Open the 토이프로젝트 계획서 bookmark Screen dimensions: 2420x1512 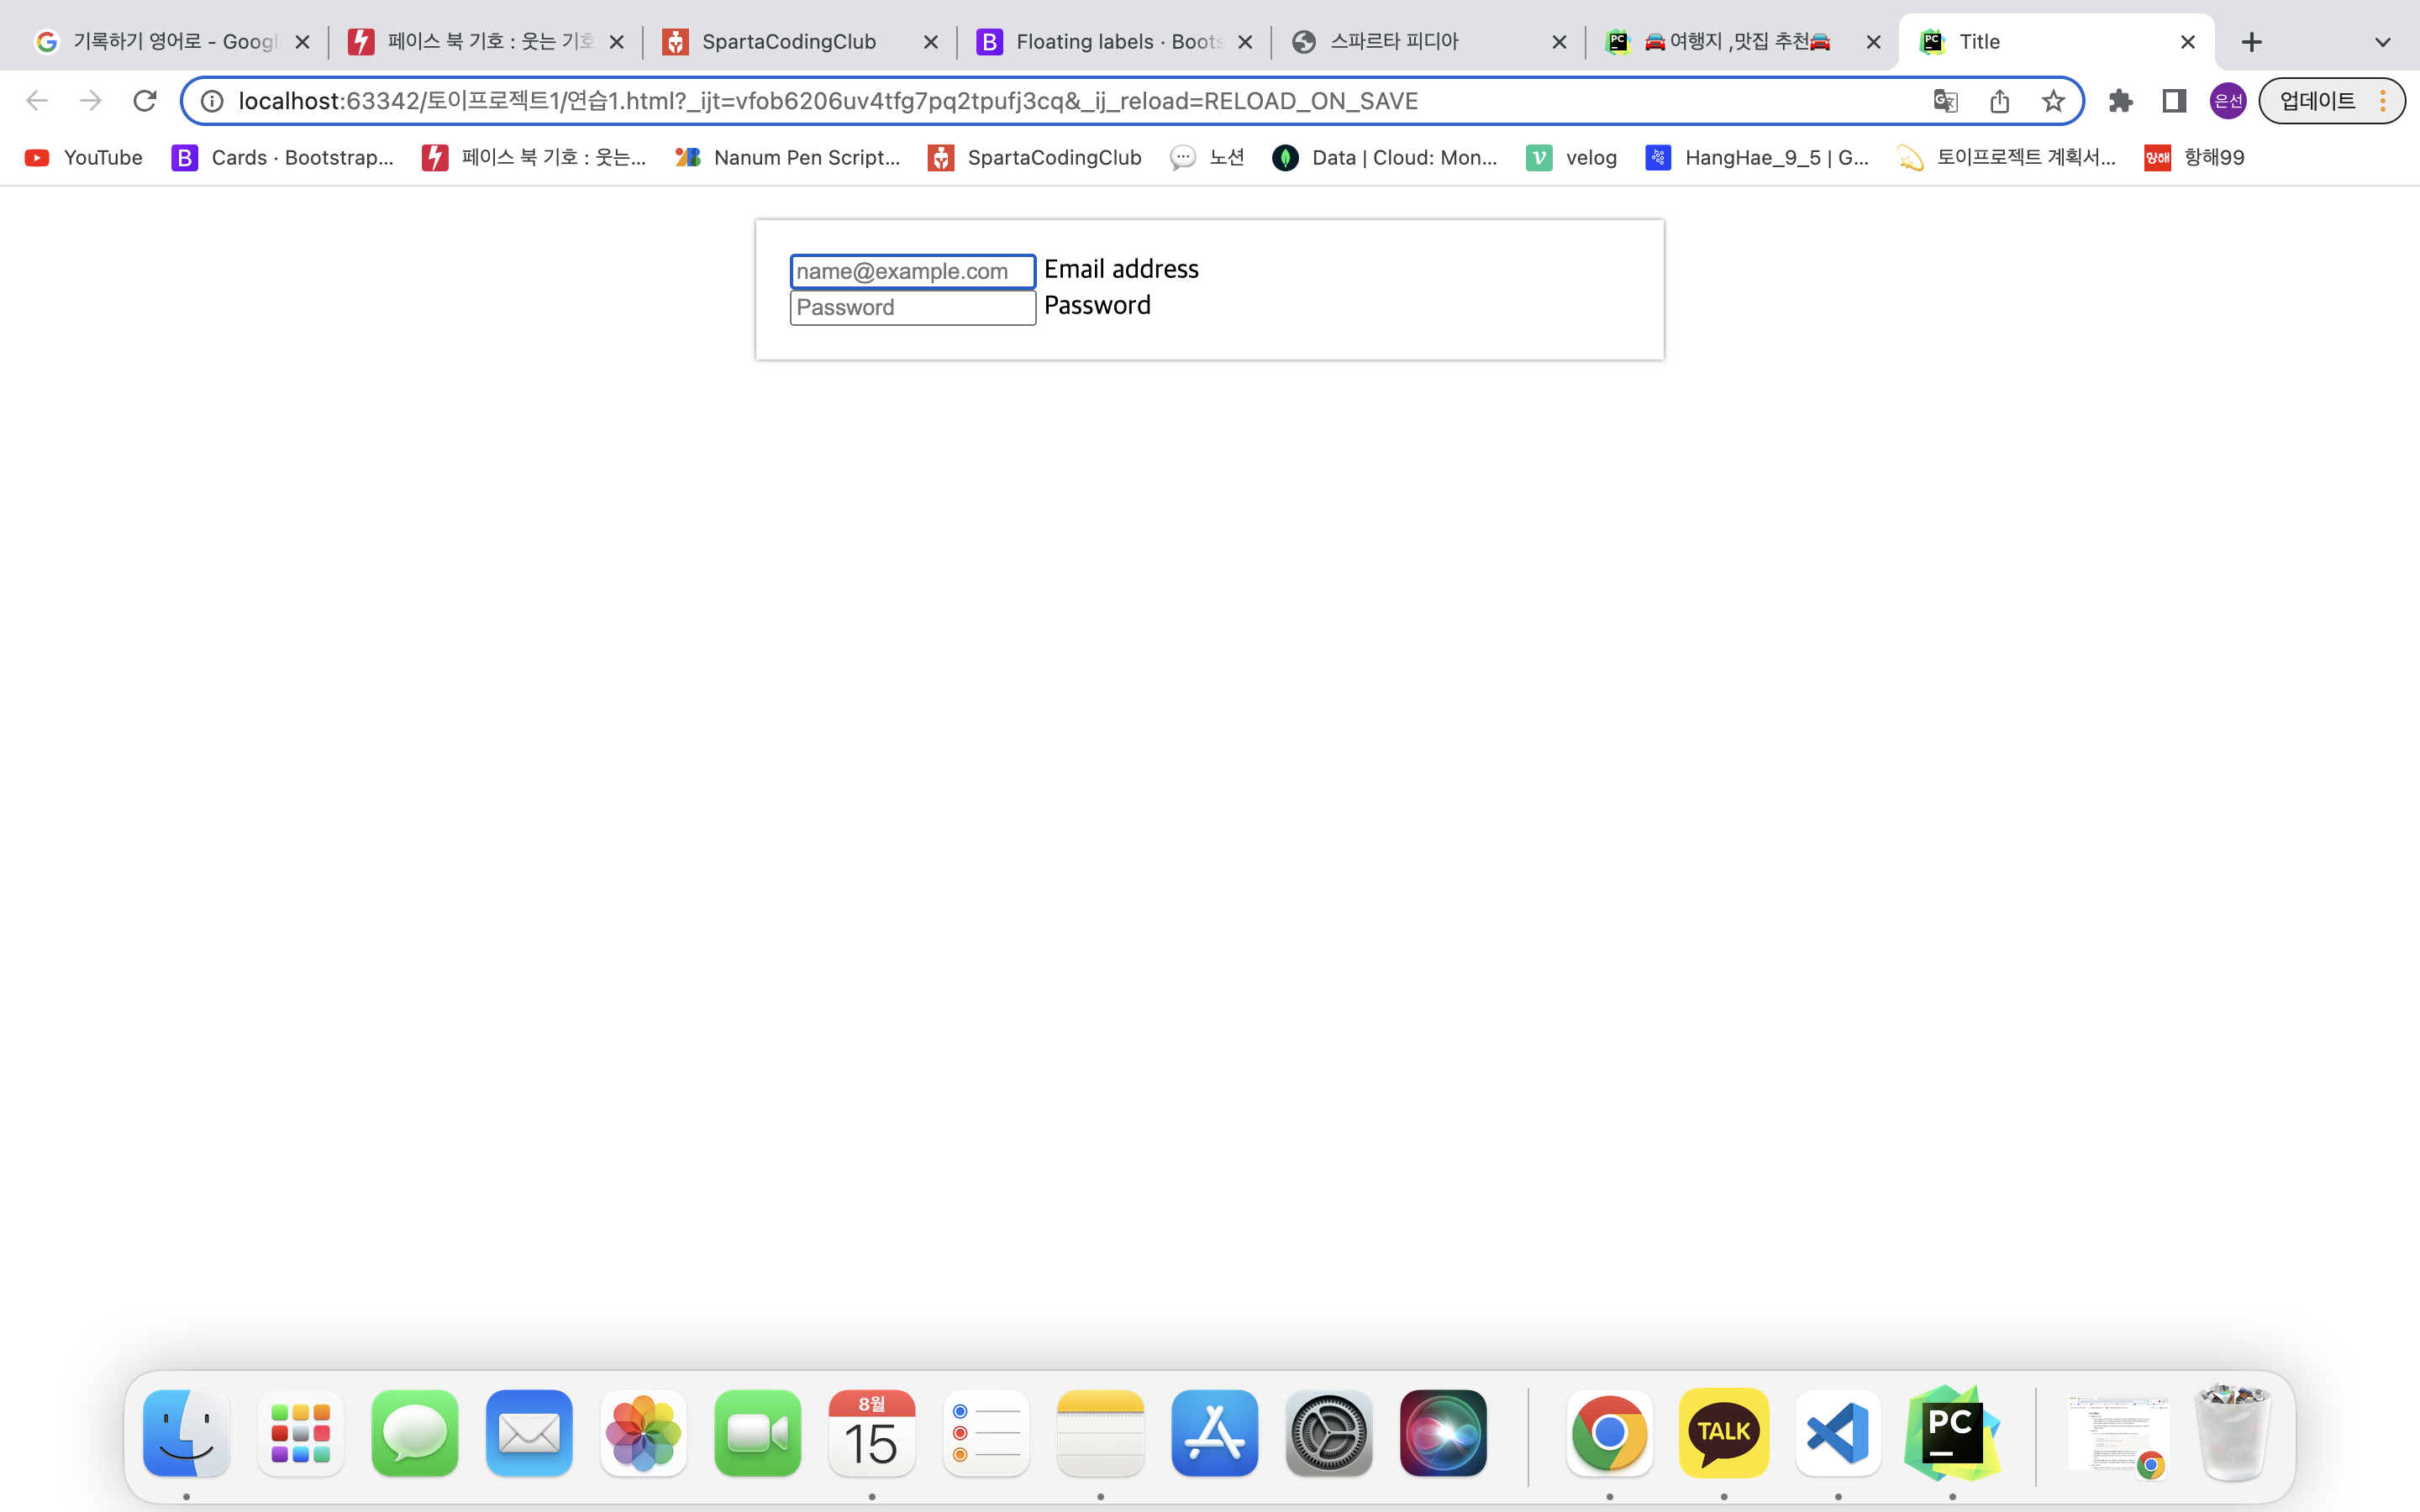pyautogui.click(x=2007, y=158)
